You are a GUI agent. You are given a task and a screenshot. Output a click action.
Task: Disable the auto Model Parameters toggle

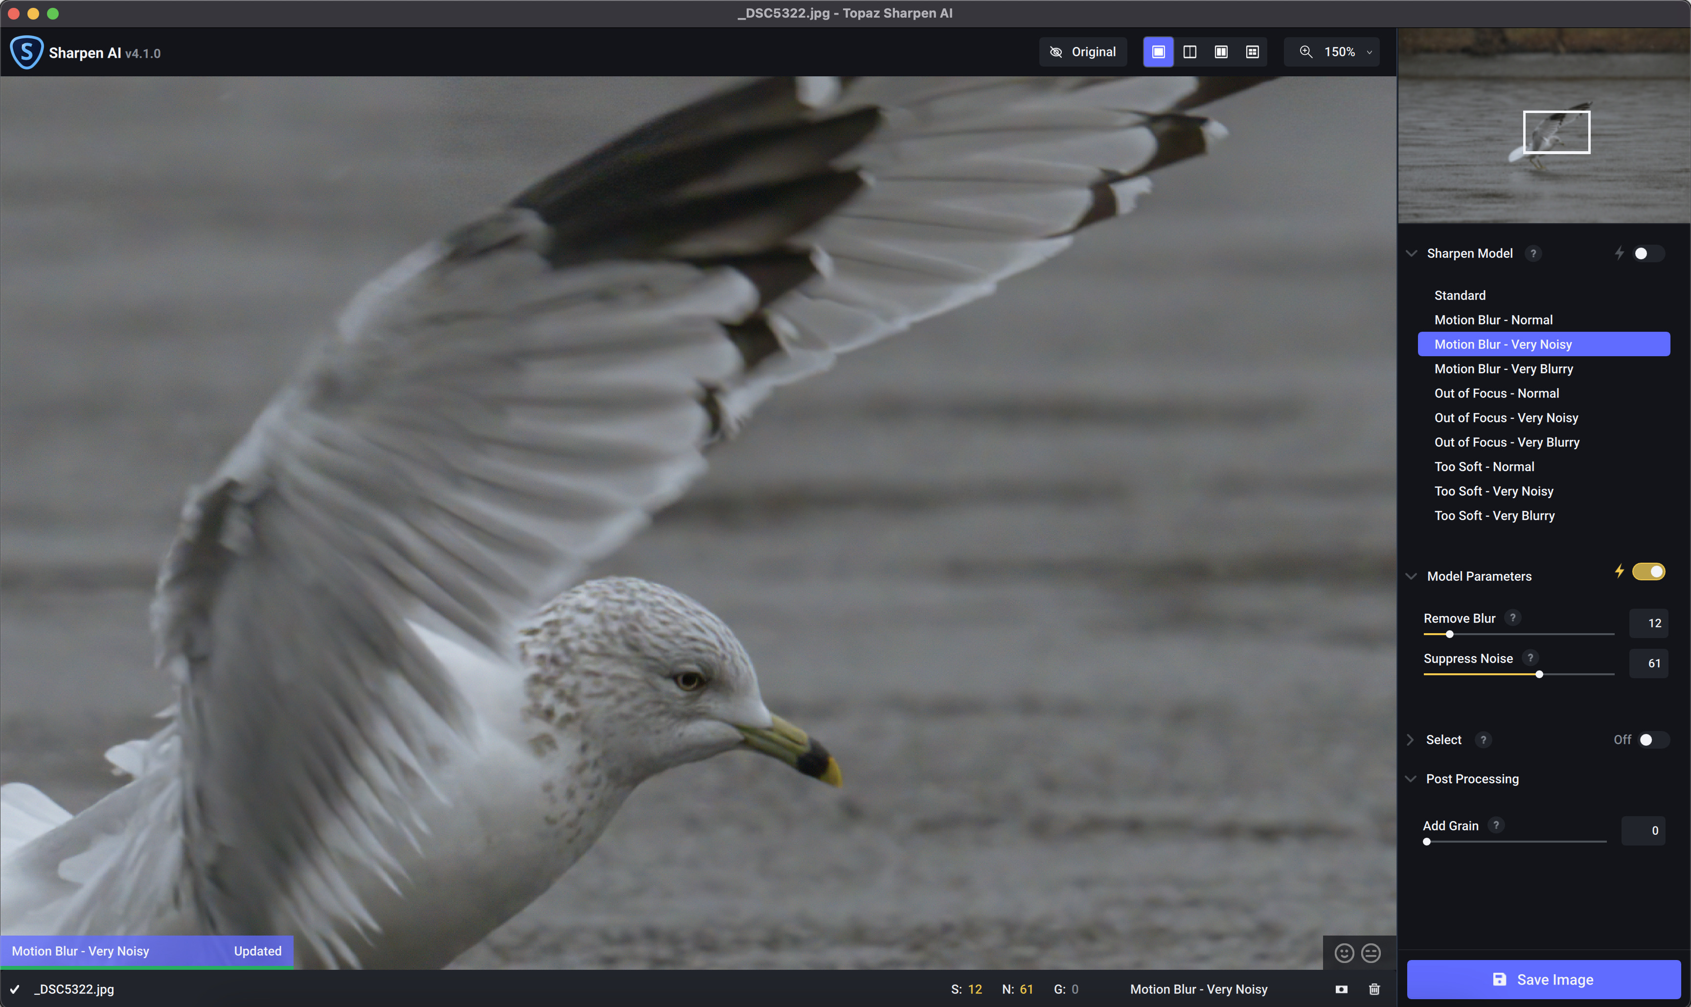1648,572
